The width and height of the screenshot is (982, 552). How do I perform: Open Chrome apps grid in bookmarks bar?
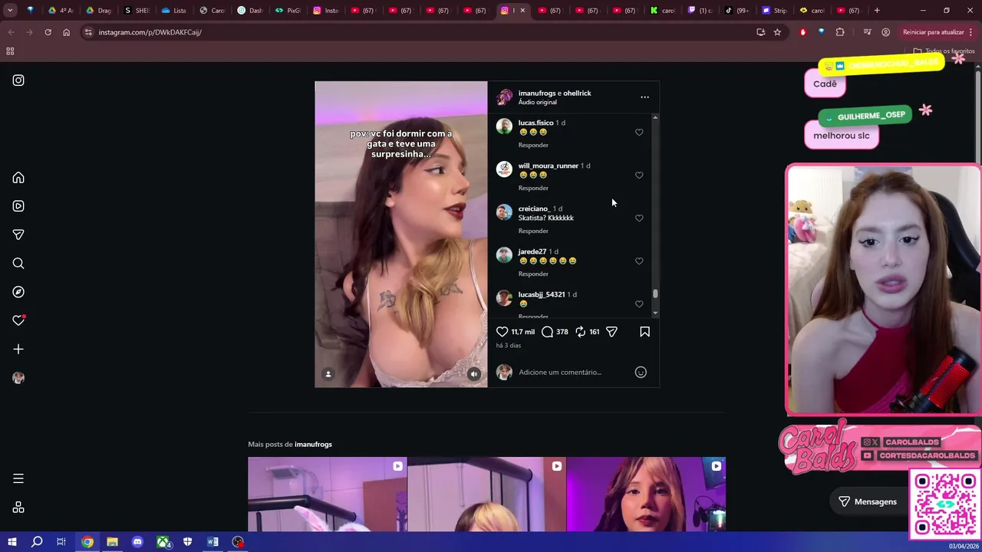10,51
